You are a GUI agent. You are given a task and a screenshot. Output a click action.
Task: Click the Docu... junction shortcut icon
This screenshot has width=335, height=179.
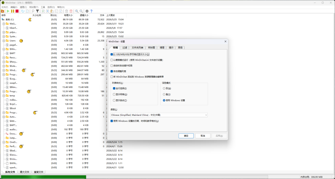7,134
